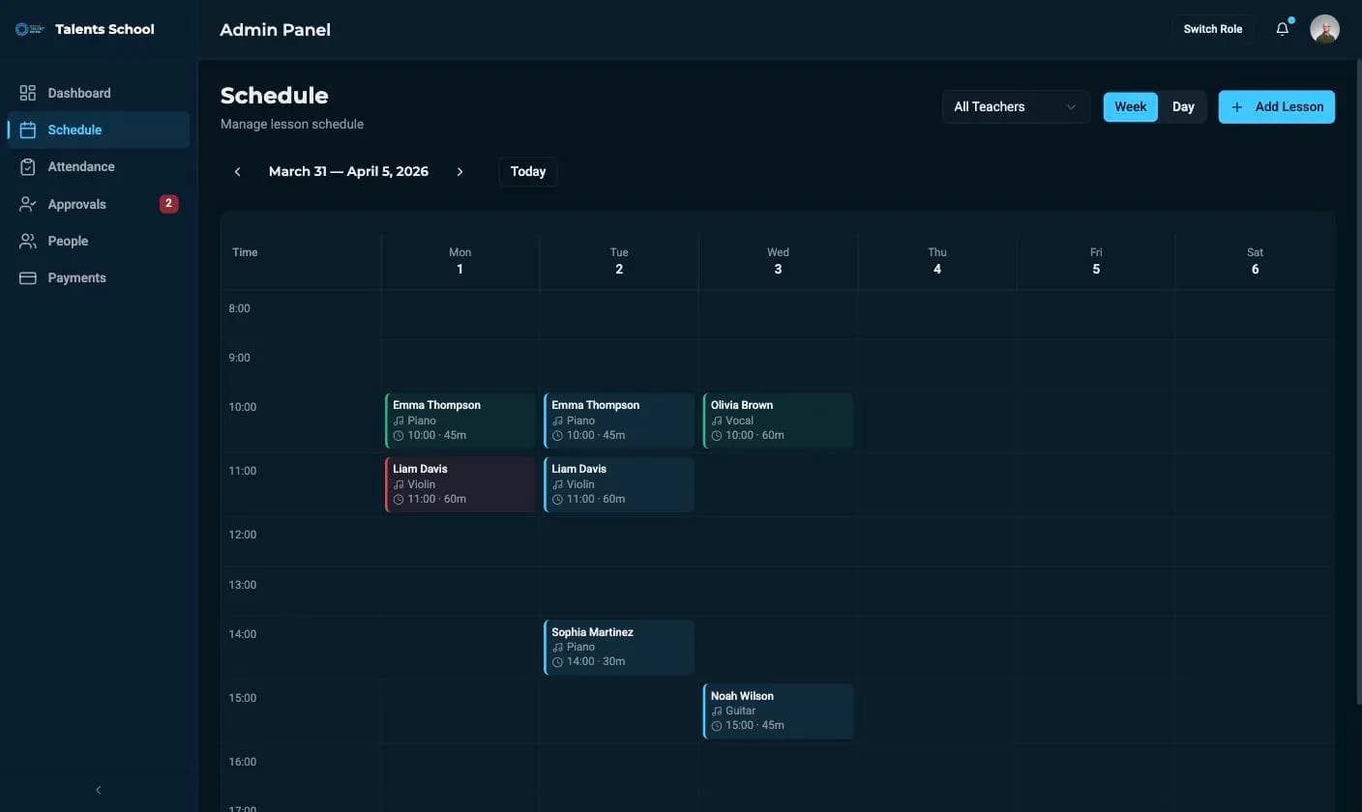Image resolution: width=1362 pixels, height=812 pixels.
Task: Click the Approvals person-check icon
Action: (x=28, y=204)
